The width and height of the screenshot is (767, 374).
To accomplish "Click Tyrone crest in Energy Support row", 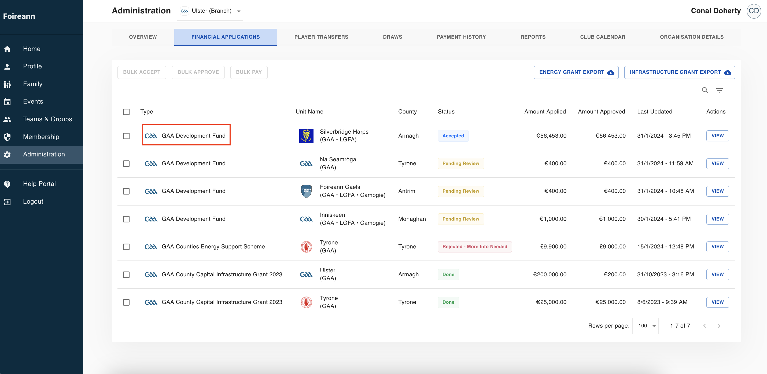I will coord(306,247).
